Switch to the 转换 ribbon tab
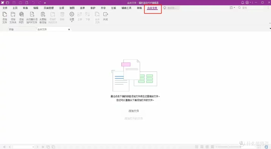This screenshot has width=271, height=149. point(25,8)
